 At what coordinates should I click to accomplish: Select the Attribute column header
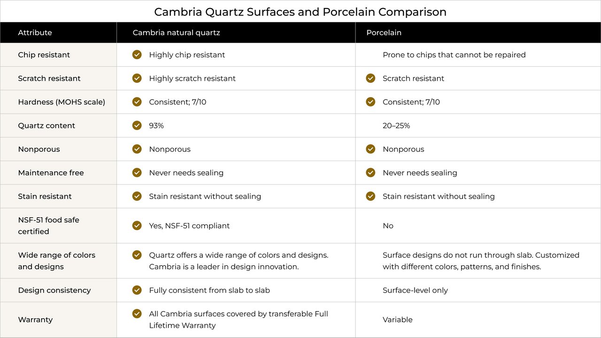click(x=35, y=33)
